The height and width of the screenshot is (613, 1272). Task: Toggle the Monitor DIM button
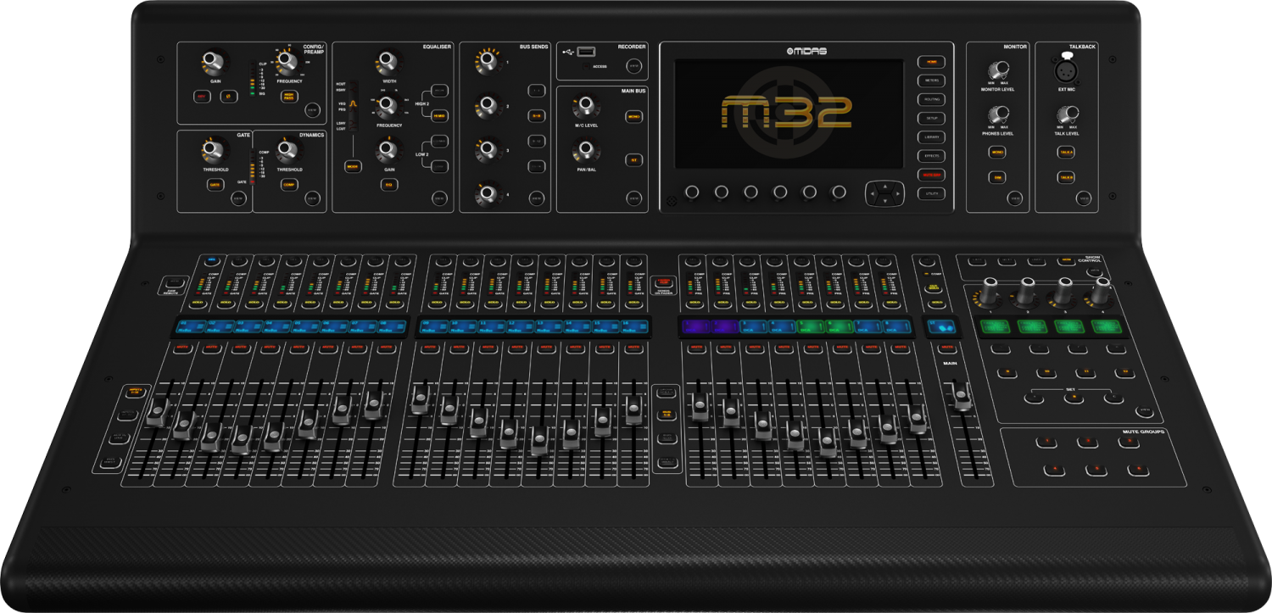998,177
